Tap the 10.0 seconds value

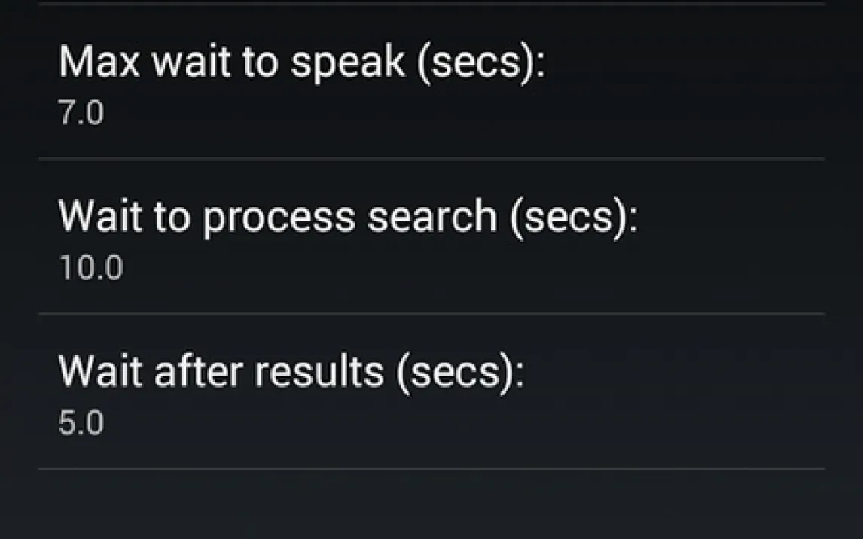[90, 269]
